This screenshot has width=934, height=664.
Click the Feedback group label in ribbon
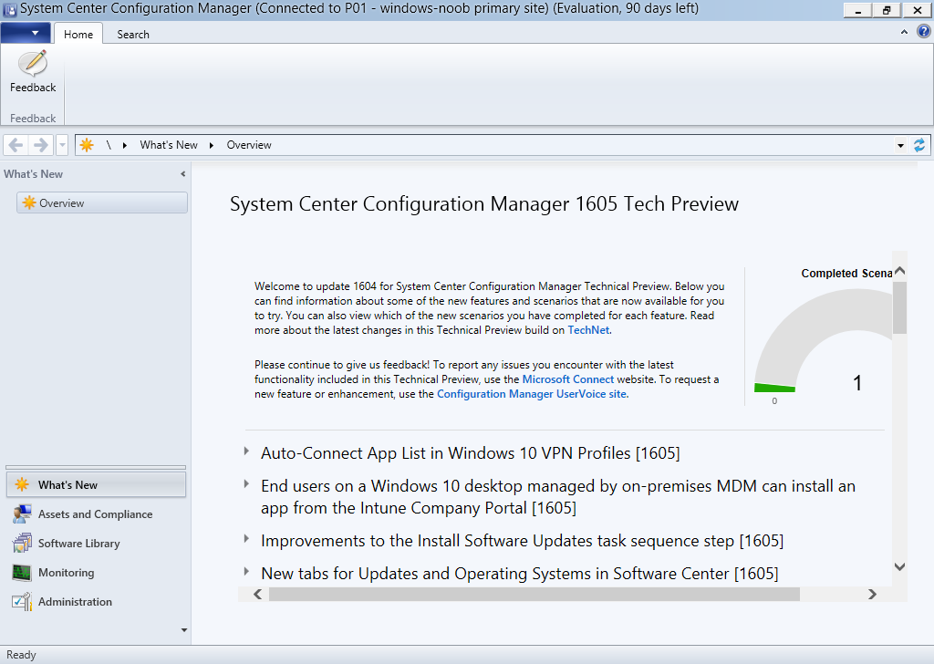pyautogui.click(x=33, y=119)
